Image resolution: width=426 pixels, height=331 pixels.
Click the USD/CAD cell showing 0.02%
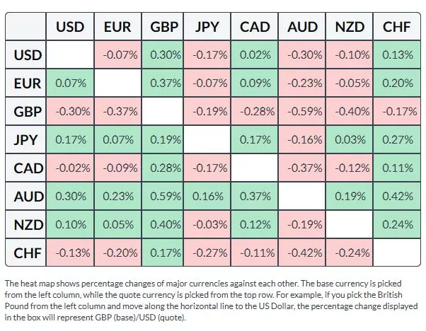[x=255, y=55]
